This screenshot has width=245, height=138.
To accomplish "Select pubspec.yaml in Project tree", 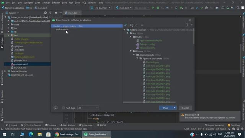I will tap(21, 64).
